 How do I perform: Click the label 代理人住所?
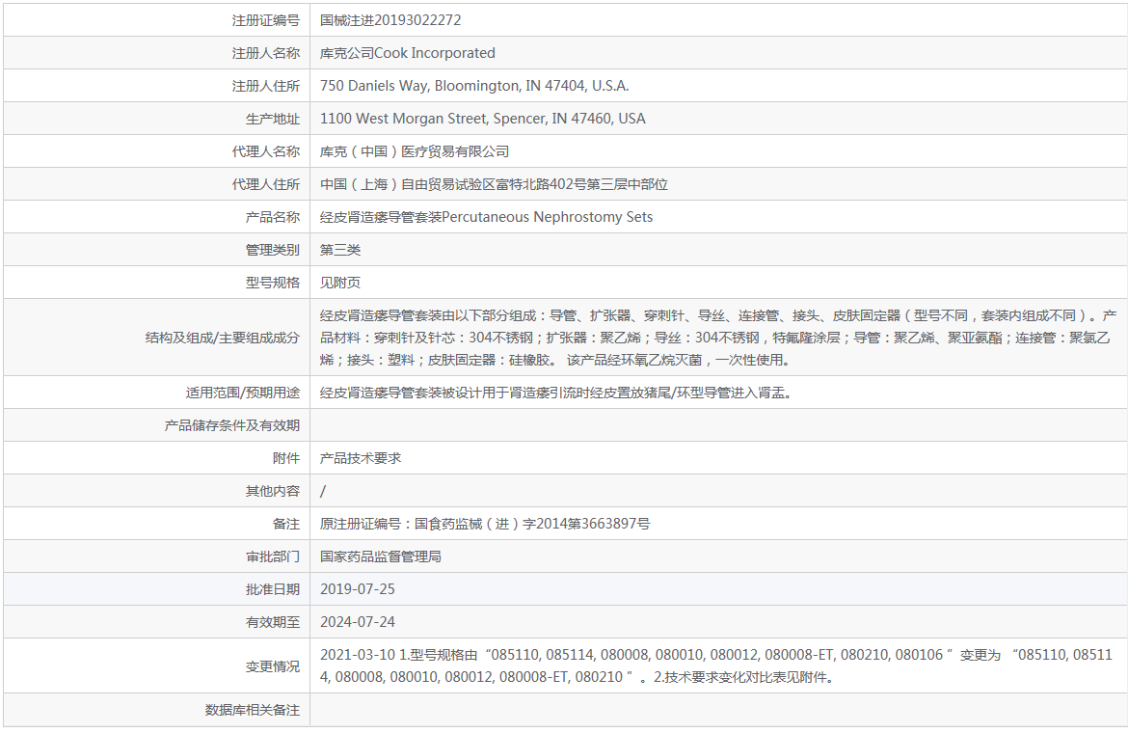[265, 184]
